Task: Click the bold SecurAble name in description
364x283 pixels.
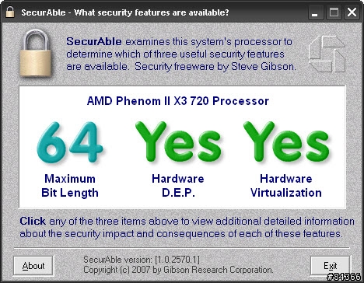Action: click(94, 41)
